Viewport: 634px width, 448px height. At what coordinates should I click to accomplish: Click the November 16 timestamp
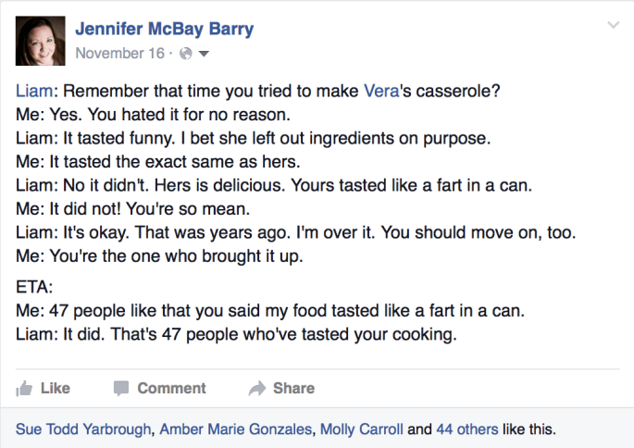119,53
